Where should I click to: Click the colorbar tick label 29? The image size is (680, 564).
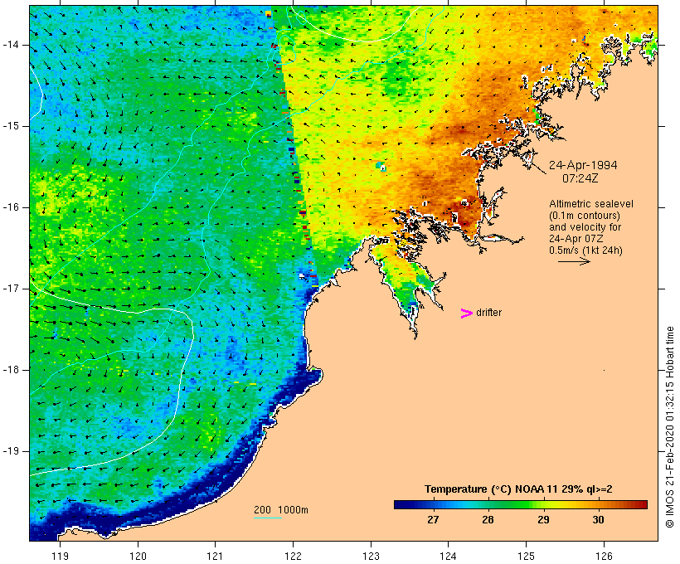click(x=543, y=520)
